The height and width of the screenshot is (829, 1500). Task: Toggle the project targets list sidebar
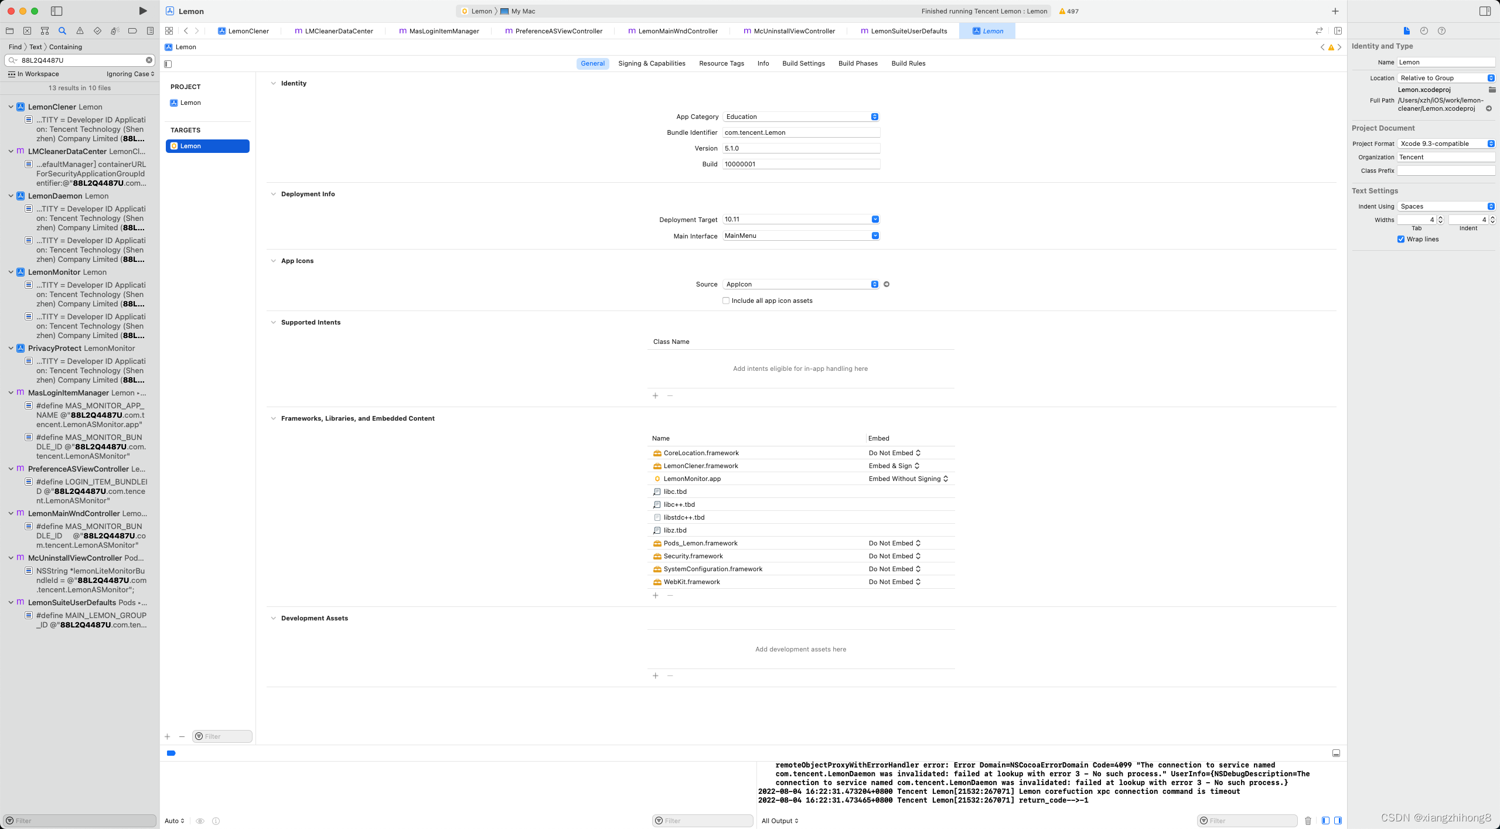tap(168, 64)
